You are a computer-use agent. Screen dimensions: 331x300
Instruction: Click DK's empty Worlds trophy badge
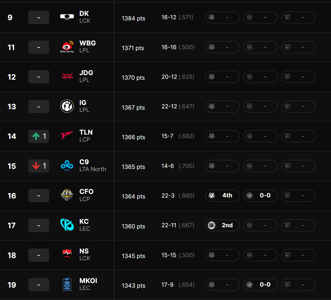(x=298, y=17)
